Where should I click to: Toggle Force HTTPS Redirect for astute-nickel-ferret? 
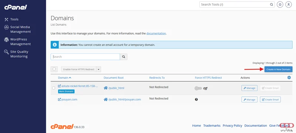pos(198,88)
